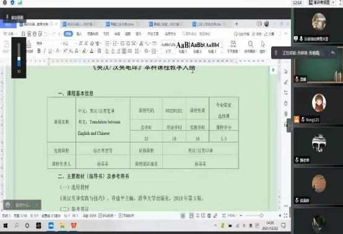Open the WPS Office taskbar icon
The image size is (343, 234).
tap(74, 225)
